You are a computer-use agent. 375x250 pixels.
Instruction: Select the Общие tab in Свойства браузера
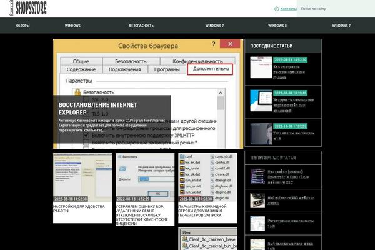click(81, 61)
